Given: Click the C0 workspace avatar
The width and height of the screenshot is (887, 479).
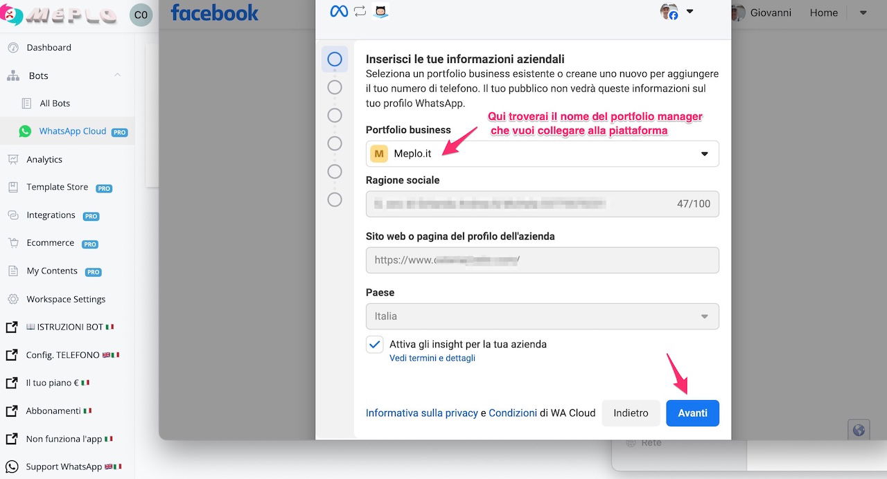Looking at the screenshot, I should point(141,15).
